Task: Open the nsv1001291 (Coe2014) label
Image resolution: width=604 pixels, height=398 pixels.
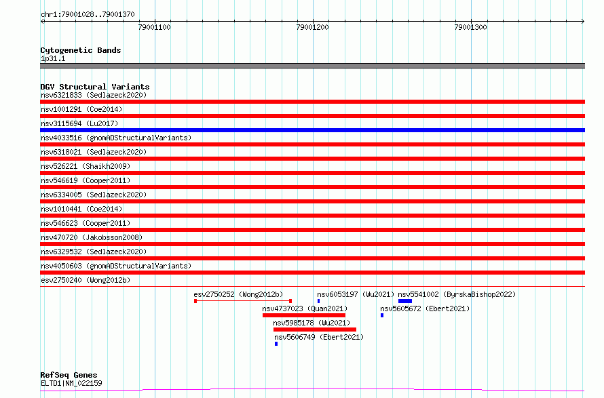Action: click(81, 109)
